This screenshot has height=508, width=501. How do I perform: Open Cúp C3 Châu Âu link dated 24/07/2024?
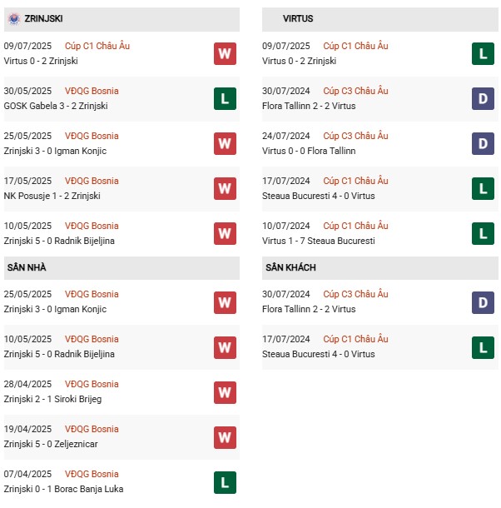(x=355, y=136)
